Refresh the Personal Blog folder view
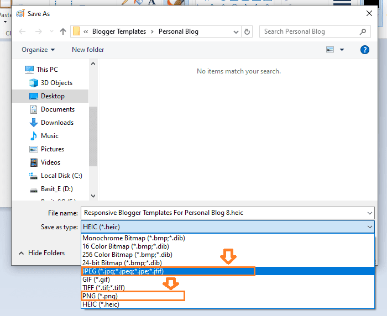Screen dimensions: 387x316 [x=247, y=31]
